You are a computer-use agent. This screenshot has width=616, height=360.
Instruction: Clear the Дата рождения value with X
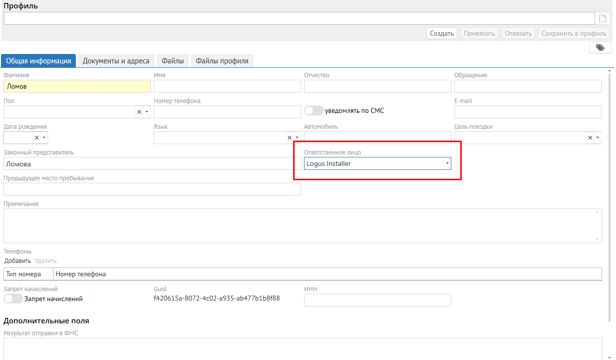coord(36,138)
